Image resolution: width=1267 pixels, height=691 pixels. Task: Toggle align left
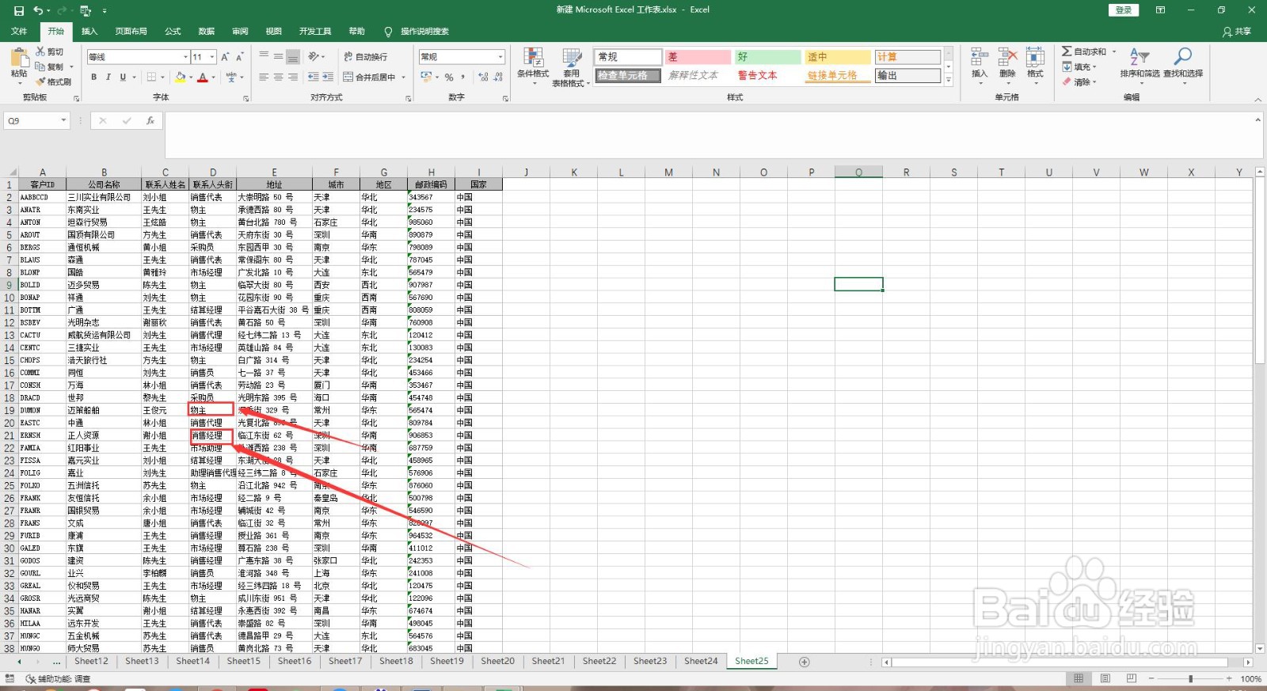(263, 77)
